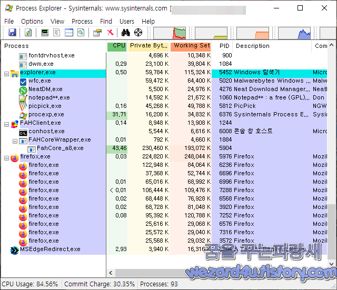This screenshot has width=337, height=290.
Task: Toggle the process tree view icon
Action: pyautogui.click(x=56, y=33)
